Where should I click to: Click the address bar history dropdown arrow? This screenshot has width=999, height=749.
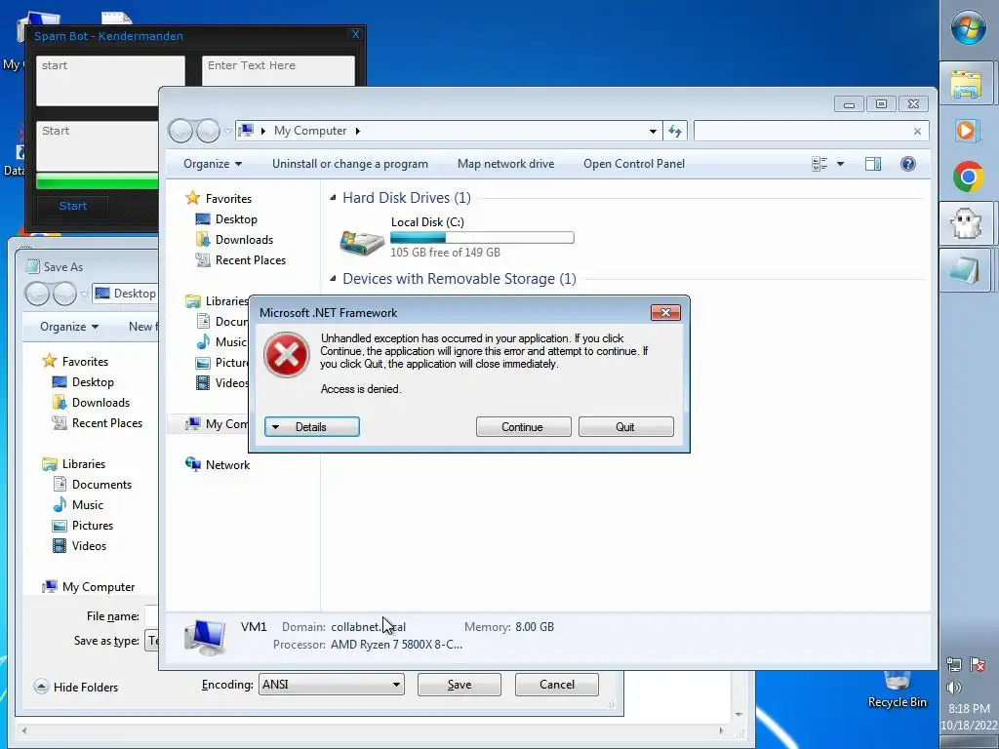coord(653,132)
